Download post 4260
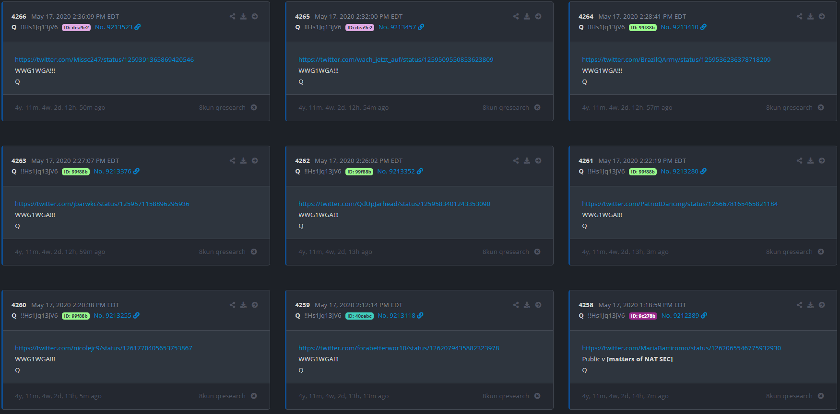 tap(243, 305)
